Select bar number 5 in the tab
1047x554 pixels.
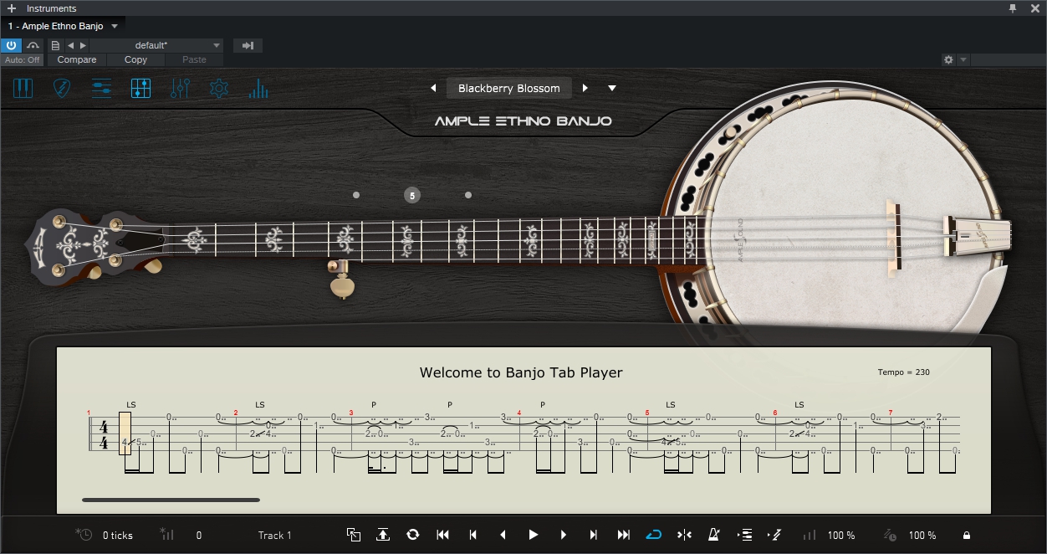(x=646, y=413)
